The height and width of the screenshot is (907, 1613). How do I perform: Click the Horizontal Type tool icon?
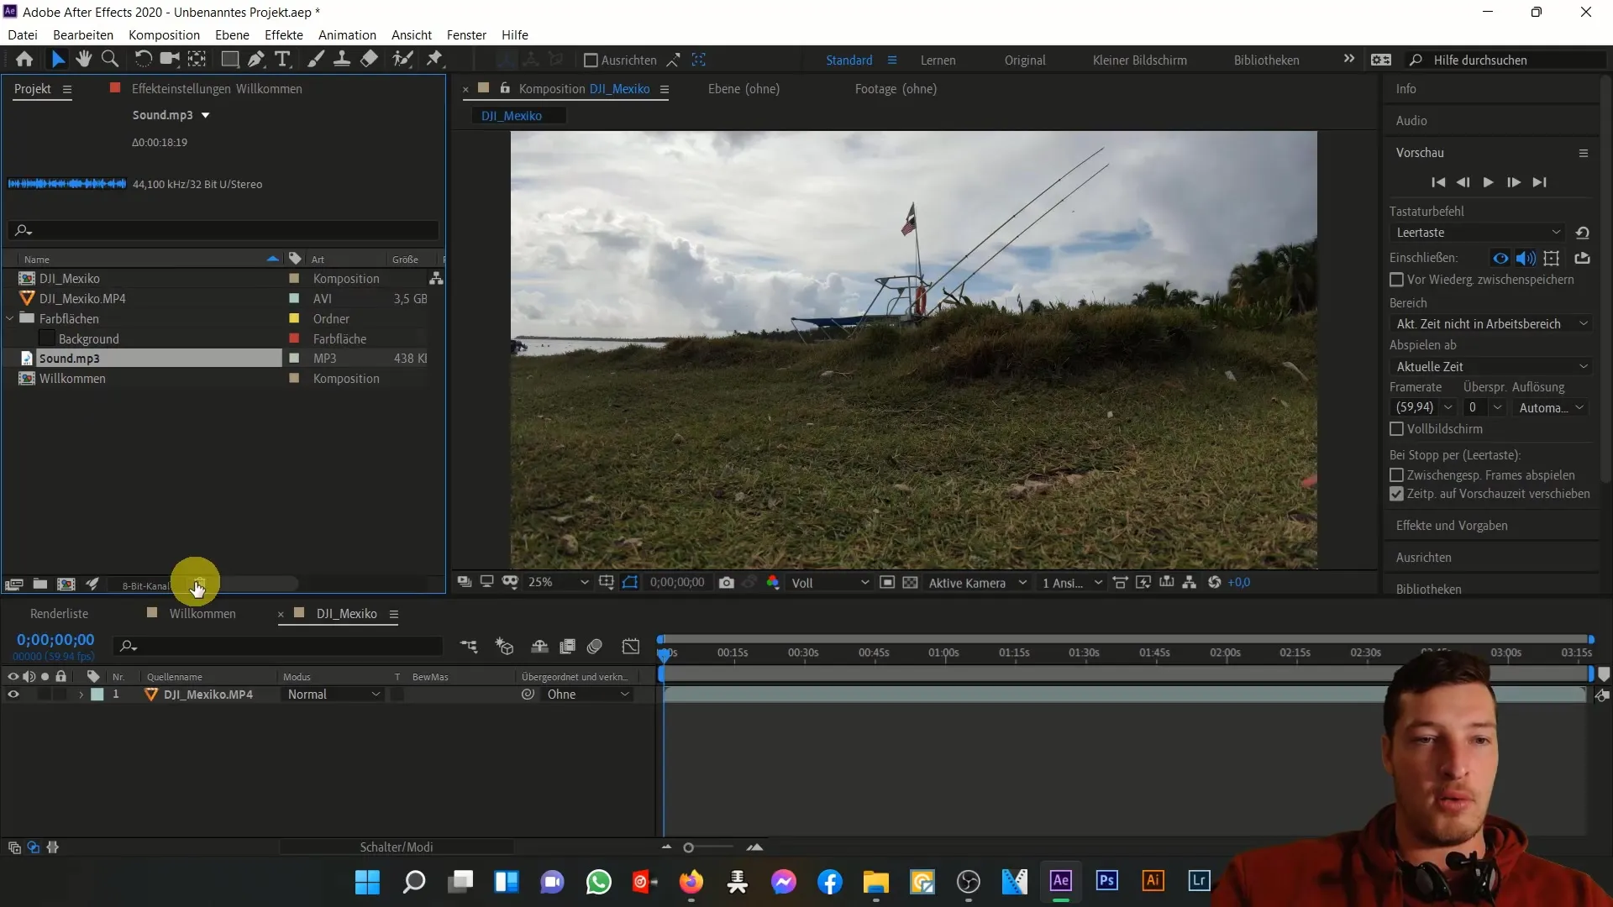pyautogui.click(x=282, y=60)
